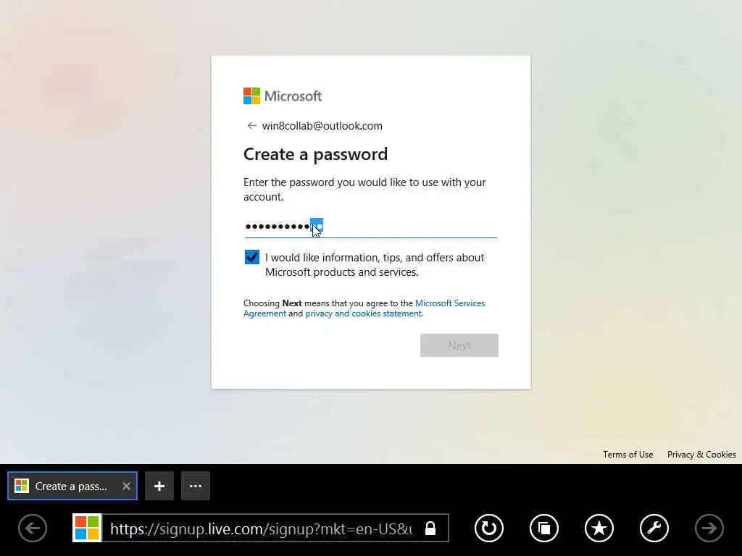Open Privacy & Cookies footer link
The width and height of the screenshot is (742, 556).
[x=701, y=455]
